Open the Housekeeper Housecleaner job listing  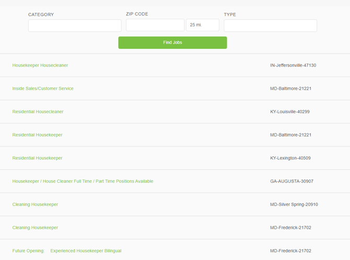point(40,66)
